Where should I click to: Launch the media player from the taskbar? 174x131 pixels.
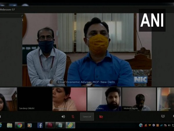[x=30, y=125]
